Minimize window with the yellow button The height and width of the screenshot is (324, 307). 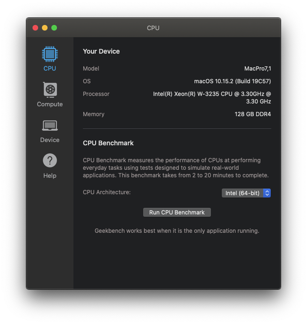(45, 28)
